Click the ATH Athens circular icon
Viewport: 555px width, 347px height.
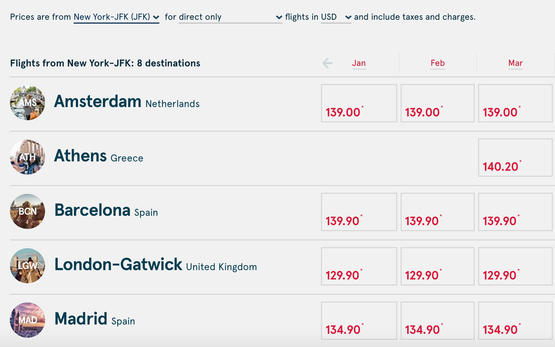coord(28,157)
